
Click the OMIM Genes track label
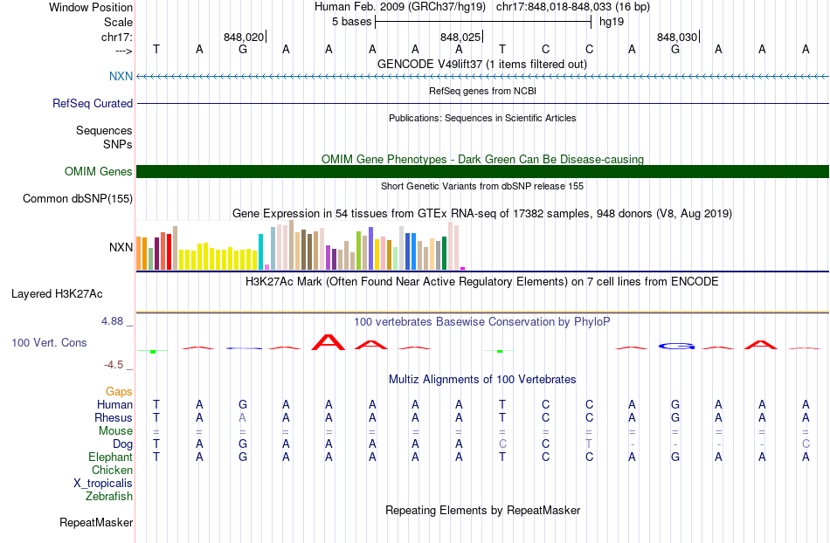[x=99, y=171]
